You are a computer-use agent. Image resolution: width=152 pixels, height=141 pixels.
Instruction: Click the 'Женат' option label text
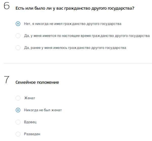click(30, 98)
